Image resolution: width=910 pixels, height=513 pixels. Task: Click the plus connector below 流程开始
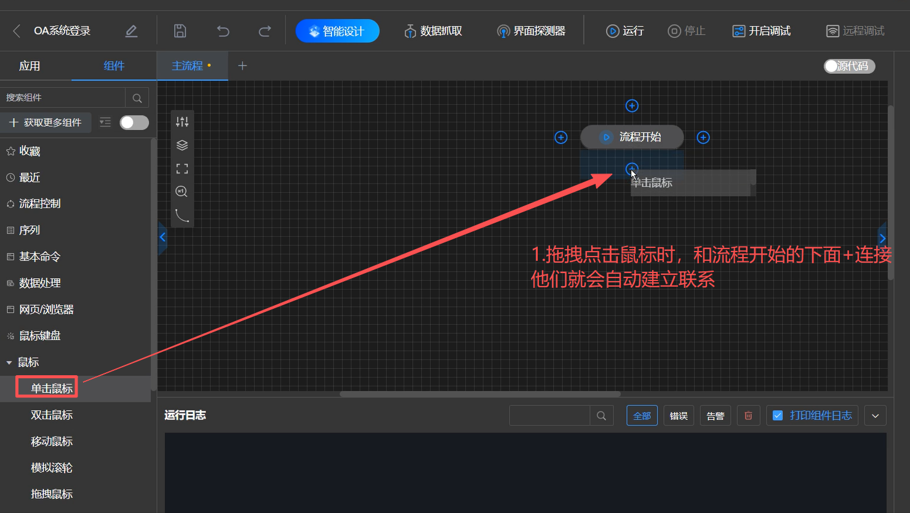pyautogui.click(x=632, y=169)
